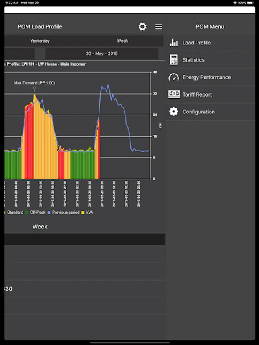Click the Statistics calculator icon
The image size is (259, 345).
173,60
